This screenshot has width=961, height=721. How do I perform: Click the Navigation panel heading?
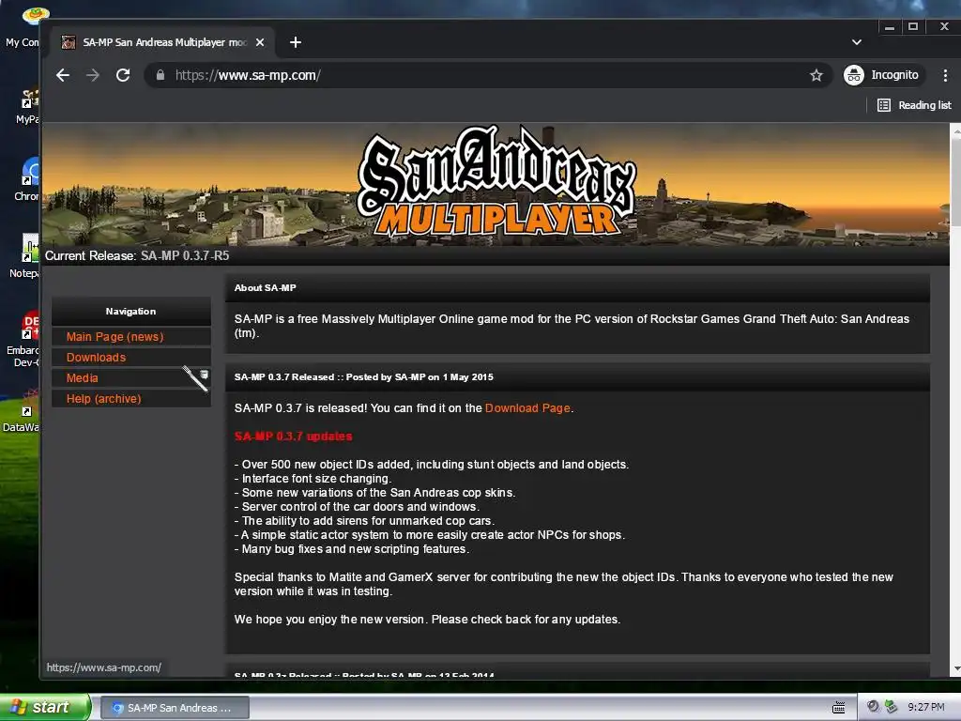[x=130, y=312]
